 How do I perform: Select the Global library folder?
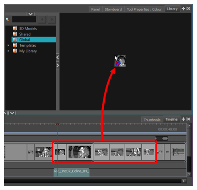click(x=34, y=39)
